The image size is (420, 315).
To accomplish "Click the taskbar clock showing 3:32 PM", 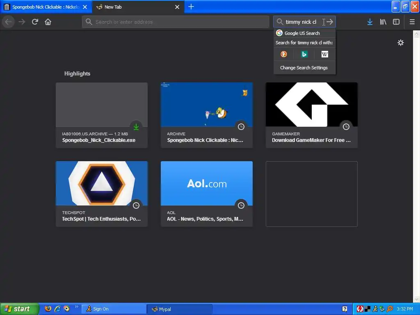I will click(405, 309).
